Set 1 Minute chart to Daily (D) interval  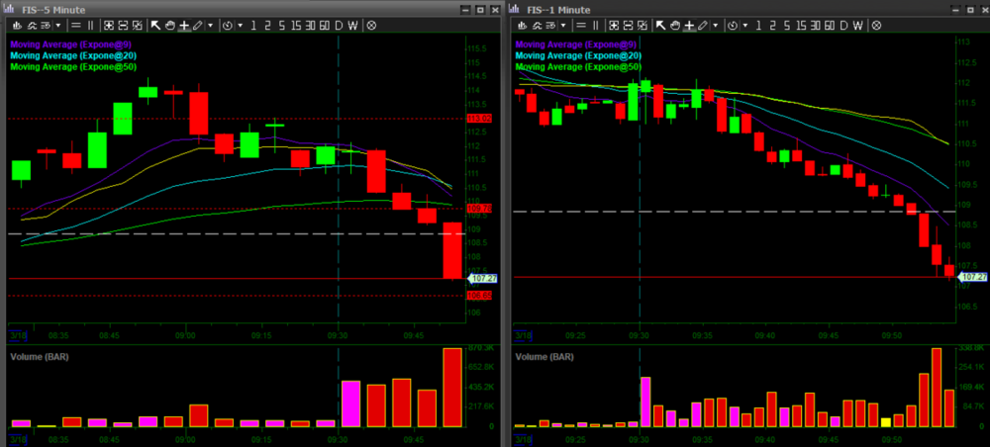tap(844, 25)
